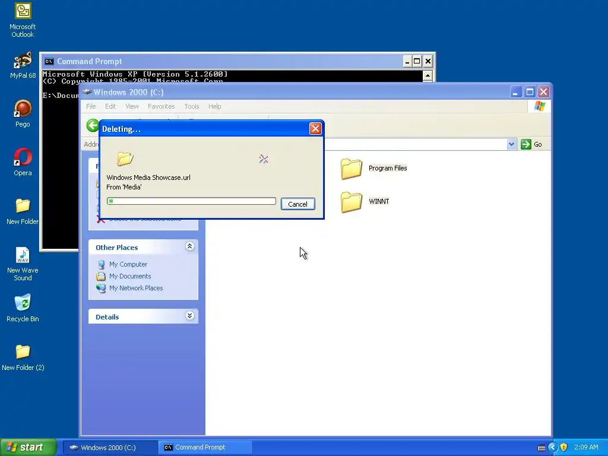Viewport: 608px width, 456px height.
Task: Expand the Details panel
Action: 189,316
